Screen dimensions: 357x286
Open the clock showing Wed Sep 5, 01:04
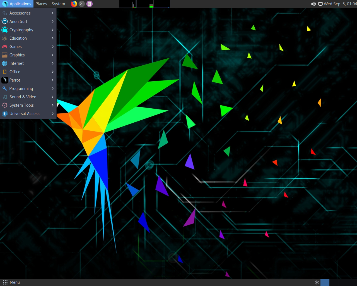(340, 4)
